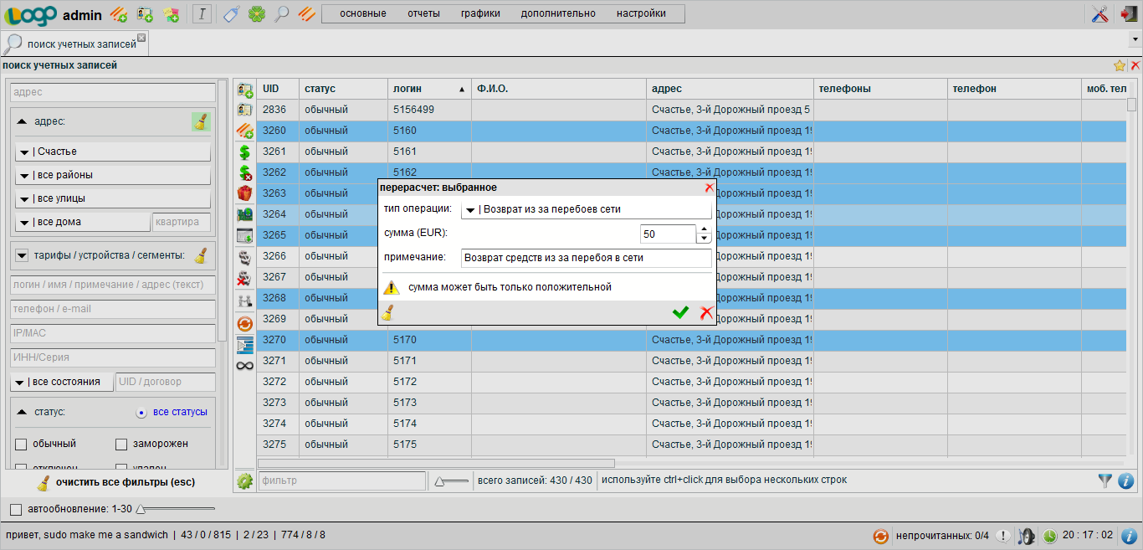Image resolution: width=1143 pixels, height=550 pixels.
Task: Tick the заморожен status checkbox
Action: click(121, 444)
